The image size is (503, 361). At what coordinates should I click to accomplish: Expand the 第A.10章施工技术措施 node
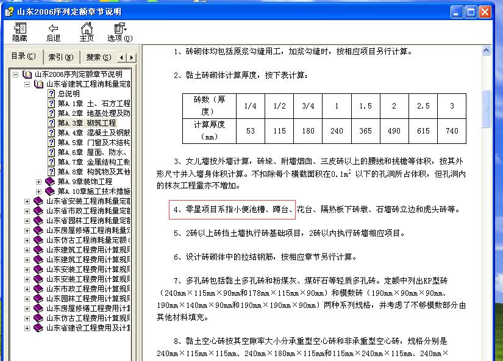tap(38, 191)
